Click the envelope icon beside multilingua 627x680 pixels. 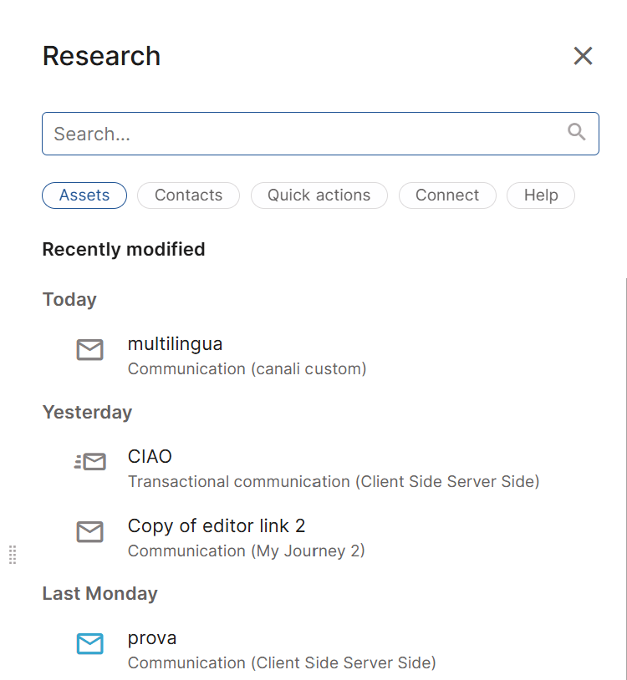(90, 349)
